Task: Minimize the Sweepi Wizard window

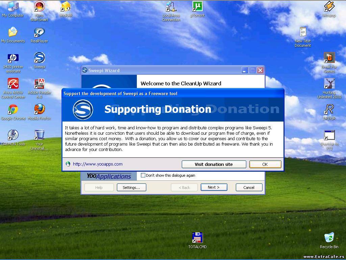Action: pos(244,70)
